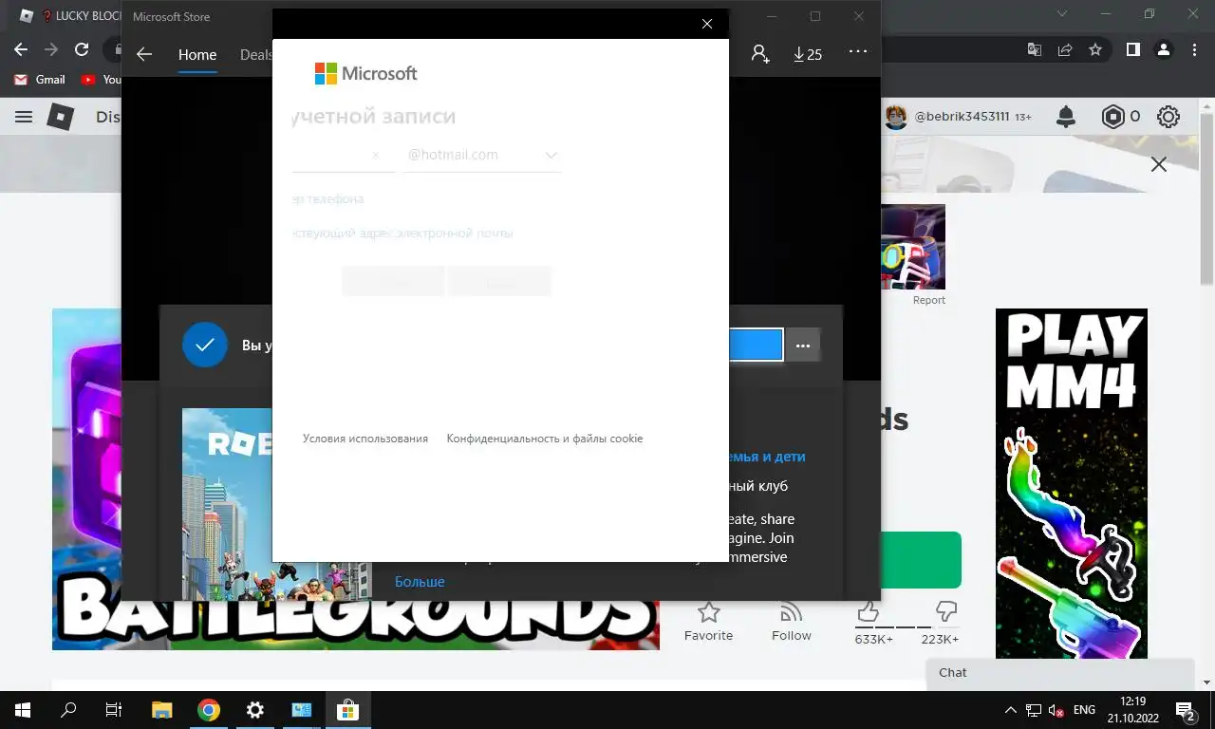
Task: Close the Roblox banner with X
Action: point(1158,164)
